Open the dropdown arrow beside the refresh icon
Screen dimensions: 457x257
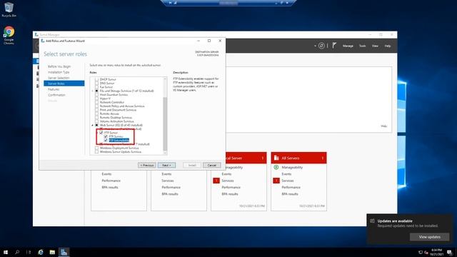point(315,46)
